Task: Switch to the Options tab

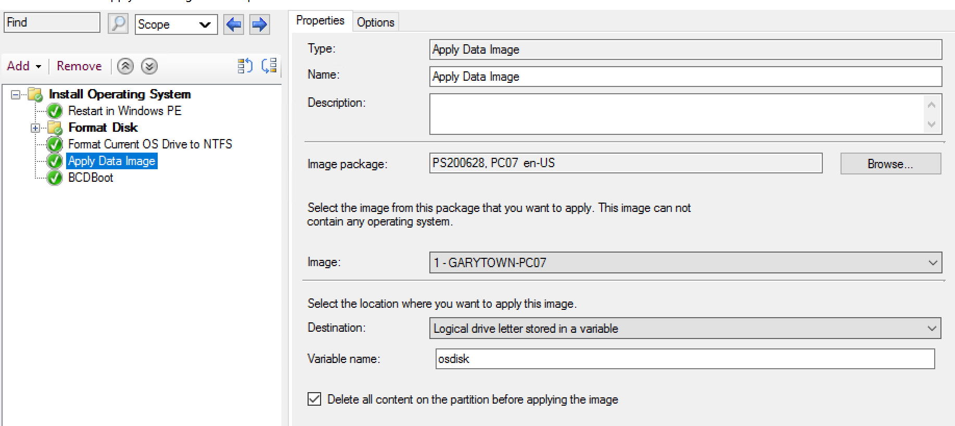Action: pos(375,22)
